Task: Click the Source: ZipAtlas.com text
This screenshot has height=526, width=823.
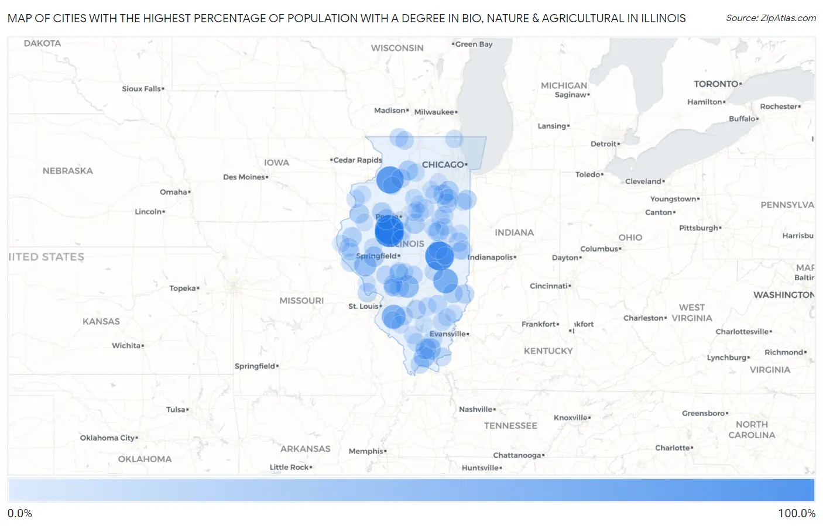Action: [x=771, y=18]
